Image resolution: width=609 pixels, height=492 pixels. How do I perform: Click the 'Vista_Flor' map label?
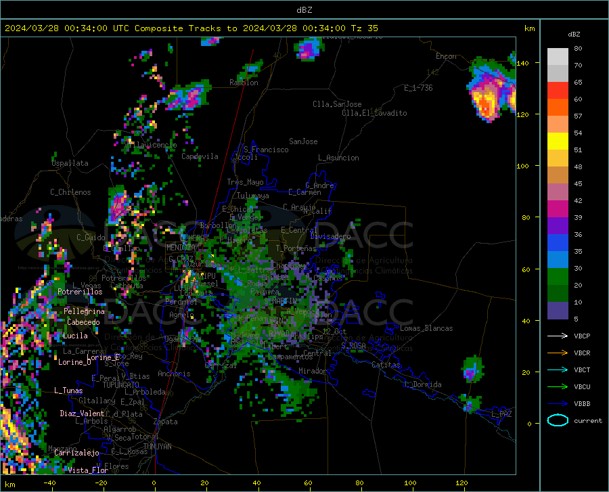tap(88, 470)
